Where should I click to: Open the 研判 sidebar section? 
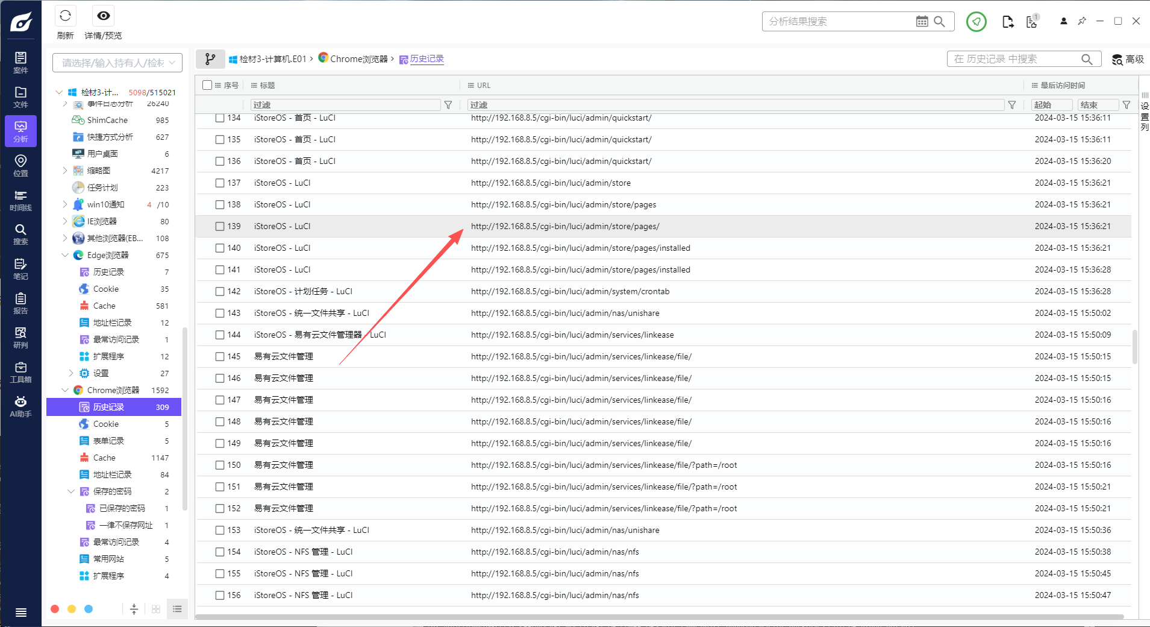click(20, 337)
